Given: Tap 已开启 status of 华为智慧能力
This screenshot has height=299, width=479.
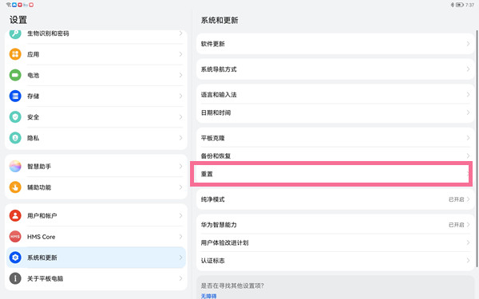Looking at the screenshot, I should (x=456, y=225).
